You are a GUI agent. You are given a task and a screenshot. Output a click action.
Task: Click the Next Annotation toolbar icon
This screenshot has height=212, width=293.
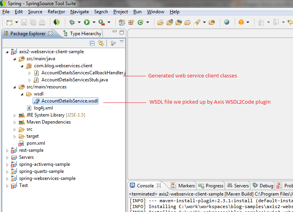[x=261, y=22]
